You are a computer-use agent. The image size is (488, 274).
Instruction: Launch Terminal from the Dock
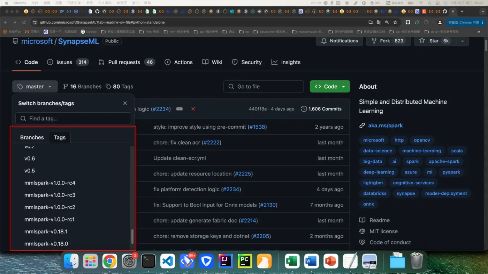click(x=148, y=261)
